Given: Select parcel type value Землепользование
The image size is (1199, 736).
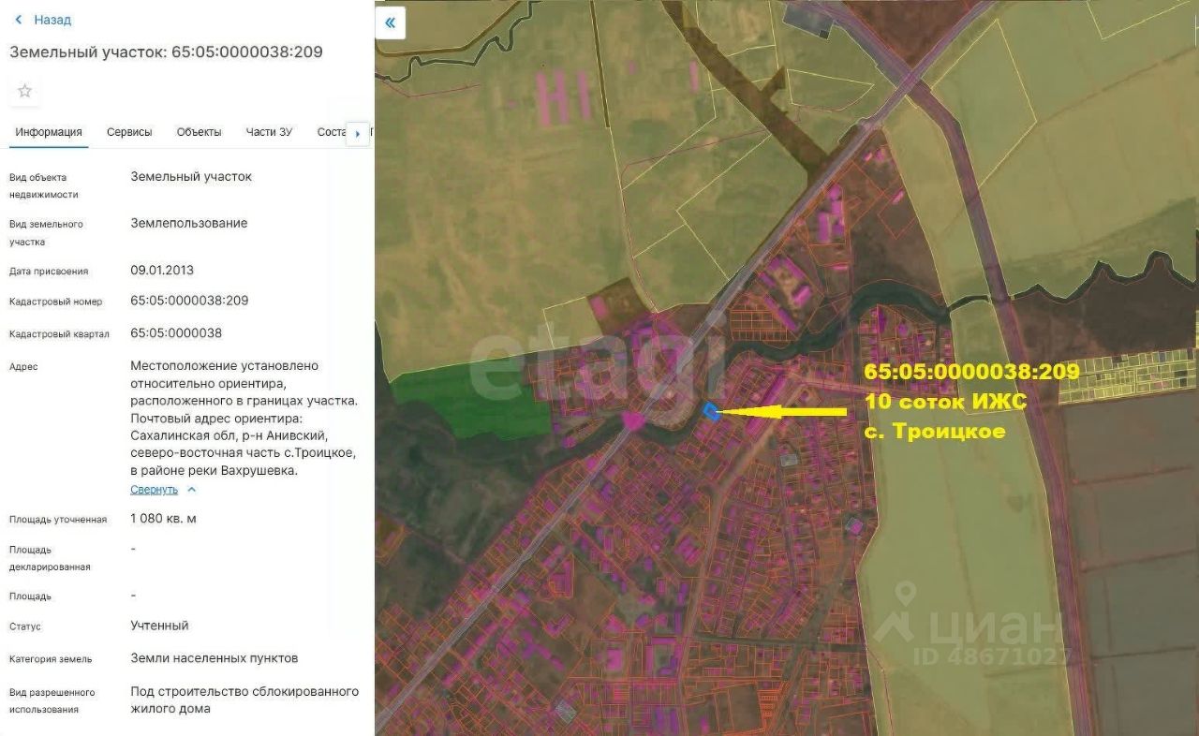Looking at the screenshot, I should [189, 223].
